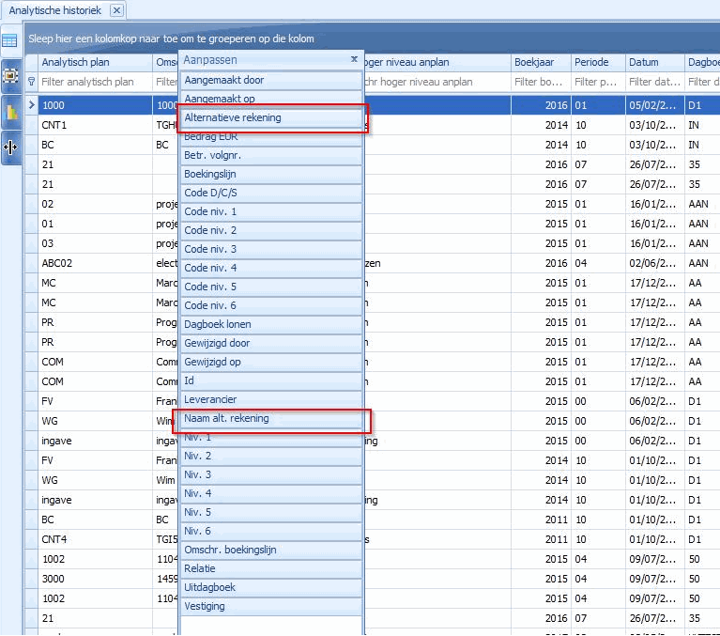Click the Periode column header
Viewport: 720px width, 636px height.
tap(597, 63)
